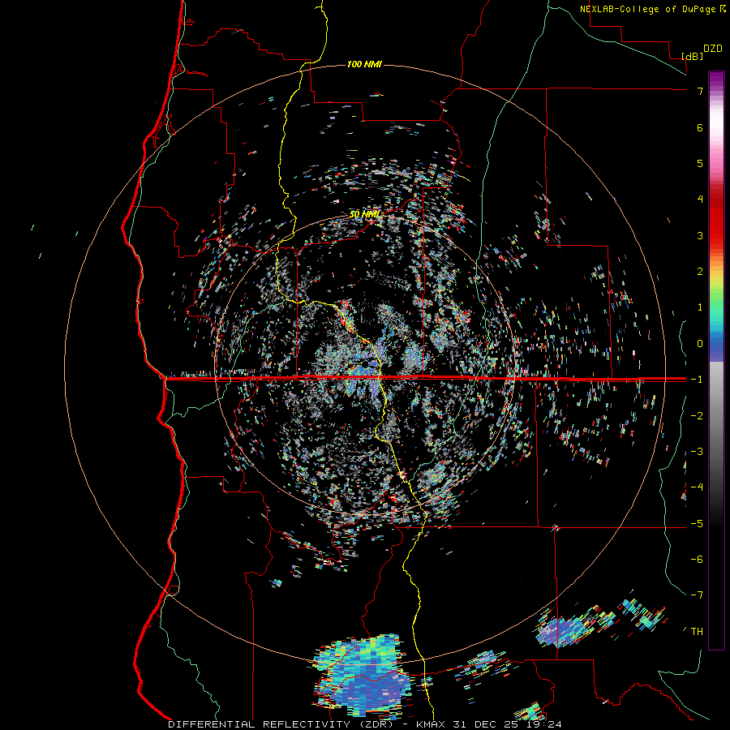Click the large blue echo blob at bottom center
730x730 pixels.
coord(363,675)
